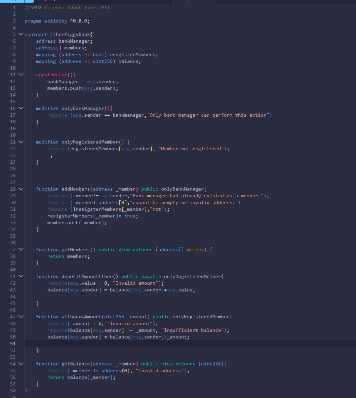Viewport: 356px width, 398px height.
Task: Click 'members.push' on line 13
Action: click(x=64, y=88)
